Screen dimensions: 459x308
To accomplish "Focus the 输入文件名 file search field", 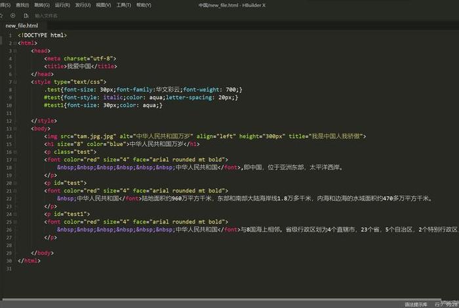I will (46, 16).
